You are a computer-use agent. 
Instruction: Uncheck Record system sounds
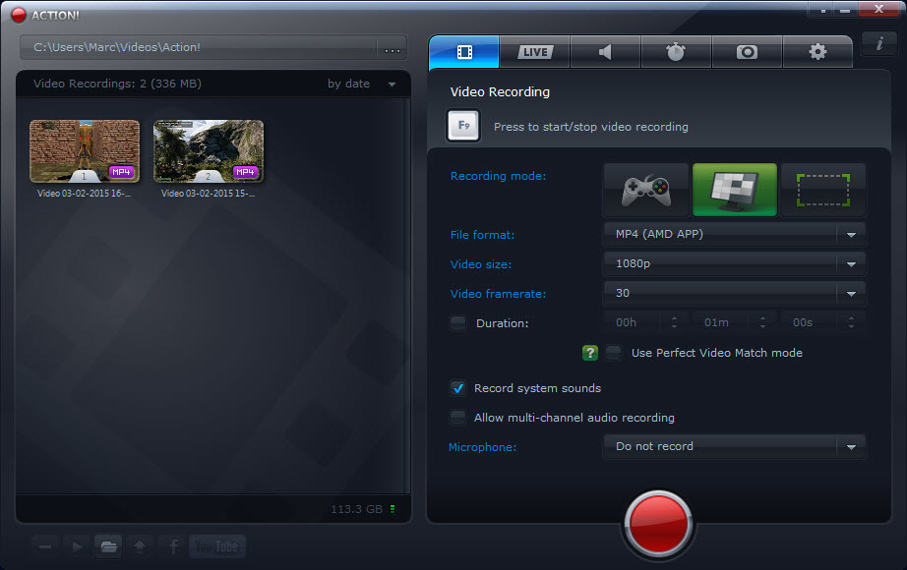(458, 388)
